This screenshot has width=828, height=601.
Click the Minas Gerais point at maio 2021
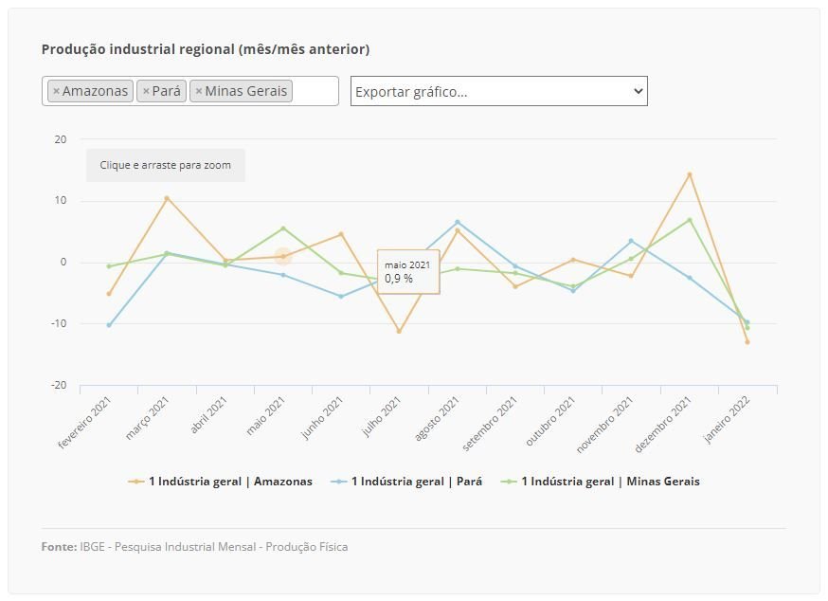[x=283, y=228]
